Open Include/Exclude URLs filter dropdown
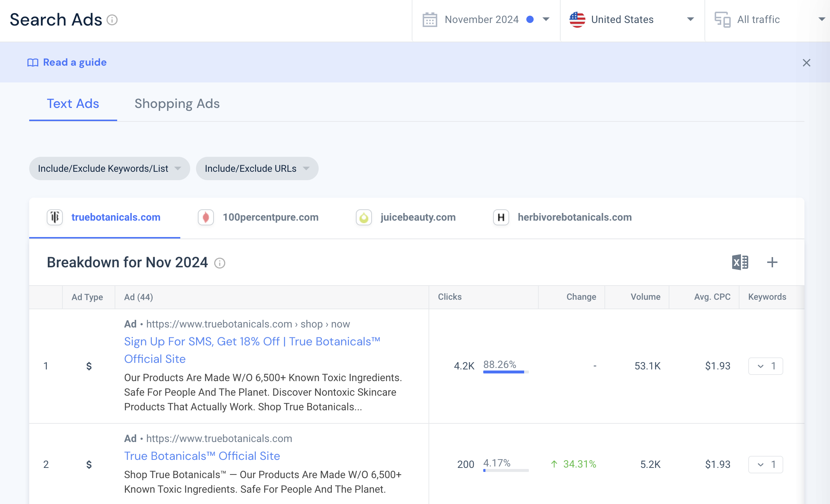Screen dimensions: 830x504 coord(257,168)
